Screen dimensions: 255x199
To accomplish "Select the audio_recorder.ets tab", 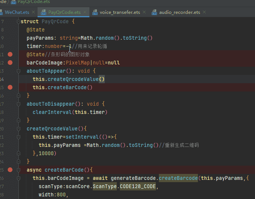I will coord(180,12).
